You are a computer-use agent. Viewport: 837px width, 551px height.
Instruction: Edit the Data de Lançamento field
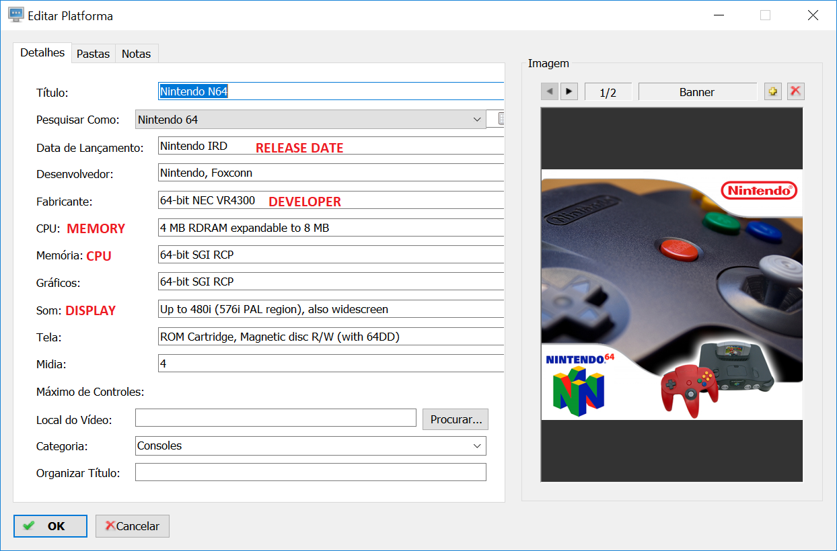coord(331,146)
